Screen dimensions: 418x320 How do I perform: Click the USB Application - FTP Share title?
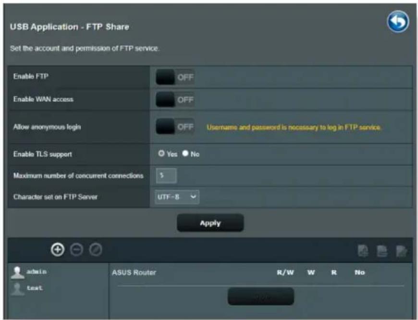69,26
